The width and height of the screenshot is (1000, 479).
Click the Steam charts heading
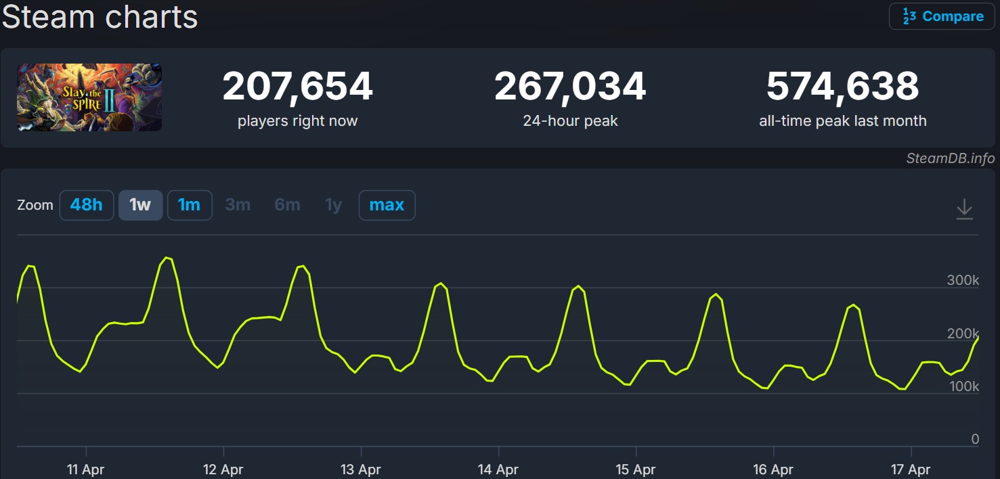point(100,17)
